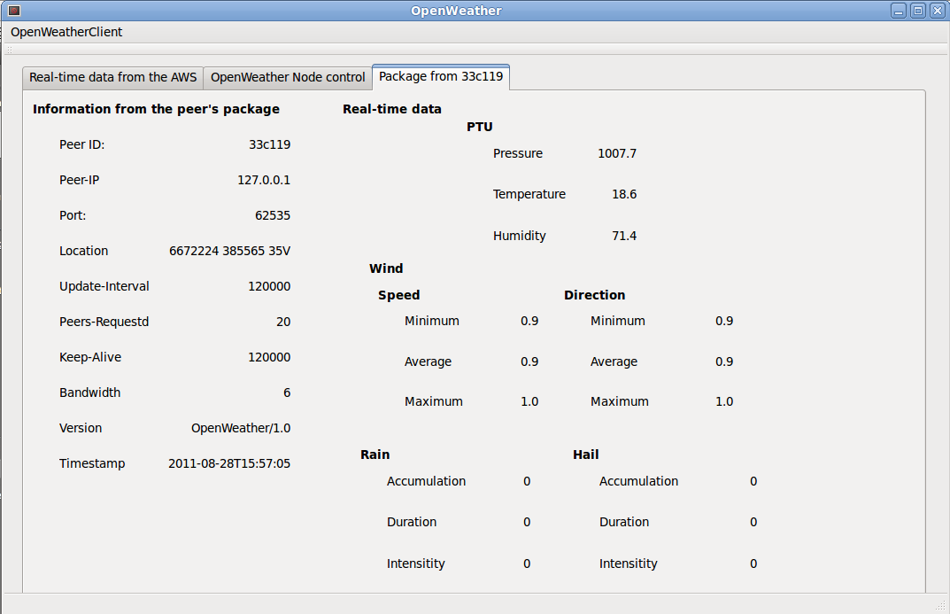
Task: Click the Location coordinates value
Action: (229, 251)
